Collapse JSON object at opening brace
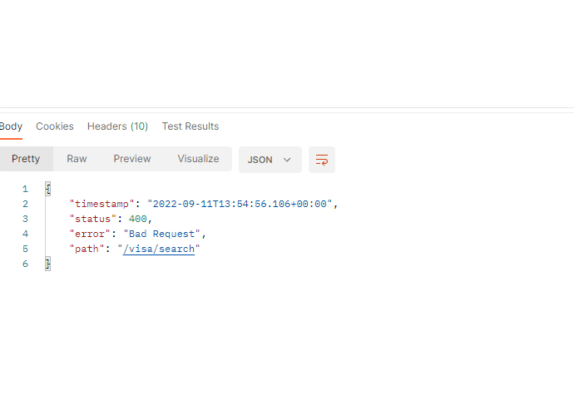This screenshot has width=574, height=415. pyautogui.click(x=48, y=189)
